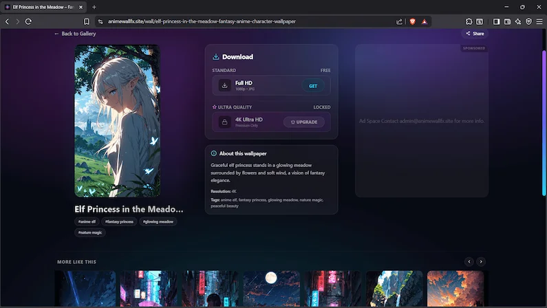
Task: Click the Full HD download icon
Action: (x=225, y=85)
